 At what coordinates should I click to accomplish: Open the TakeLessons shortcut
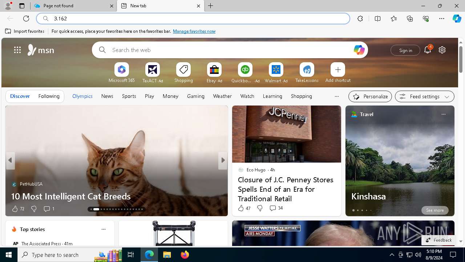tap(307, 72)
